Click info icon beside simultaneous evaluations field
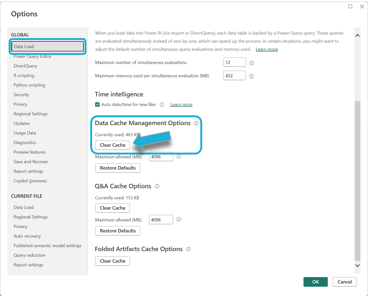Viewport: 368px width, 296px height. [x=251, y=63]
